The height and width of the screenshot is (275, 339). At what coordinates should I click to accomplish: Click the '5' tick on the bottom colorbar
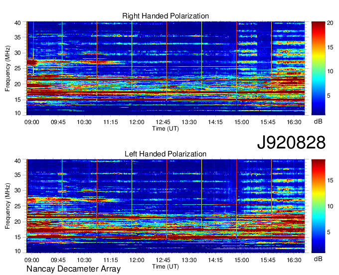click(329, 232)
